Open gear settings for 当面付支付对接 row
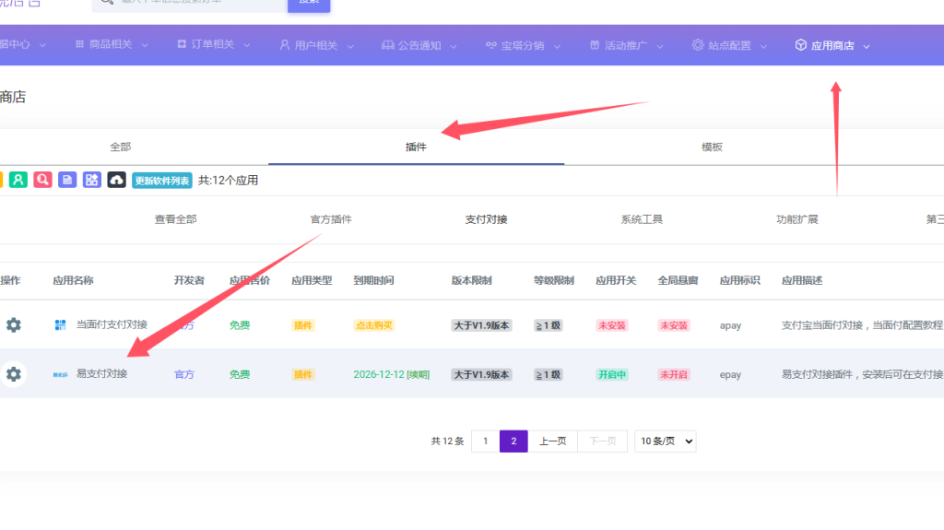This screenshot has height=530, width=944. pos(13,324)
